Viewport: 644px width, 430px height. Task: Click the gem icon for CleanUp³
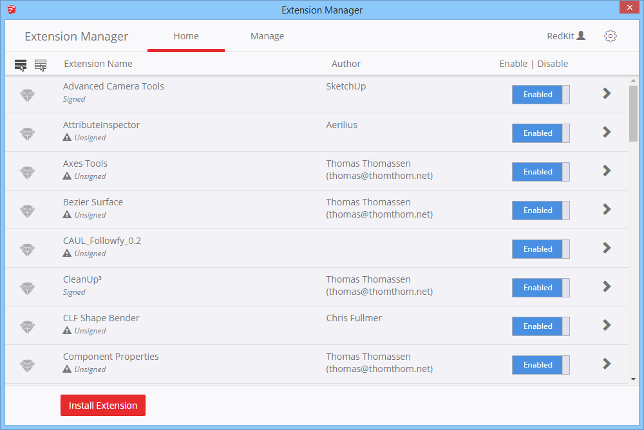[x=28, y=288]
